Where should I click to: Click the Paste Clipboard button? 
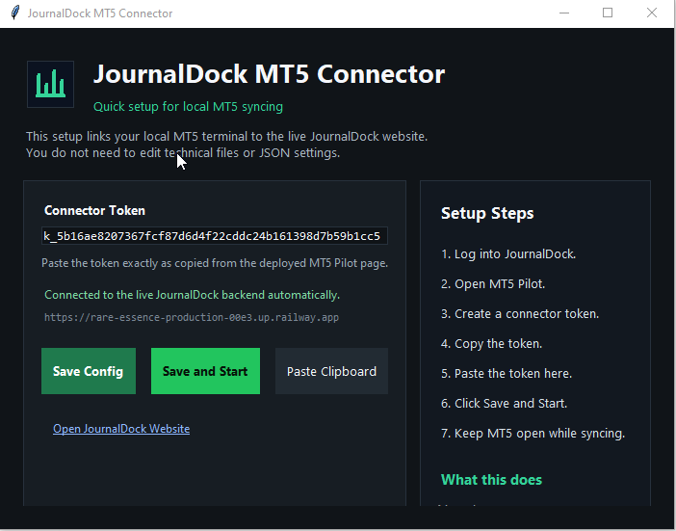pyautogui.click(x=331, y=371)
